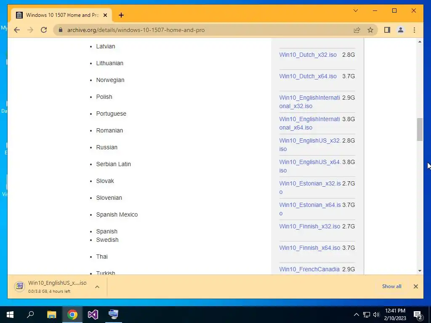
Task: Click the Norwegian list item
Action: click(x=110, y=80)
